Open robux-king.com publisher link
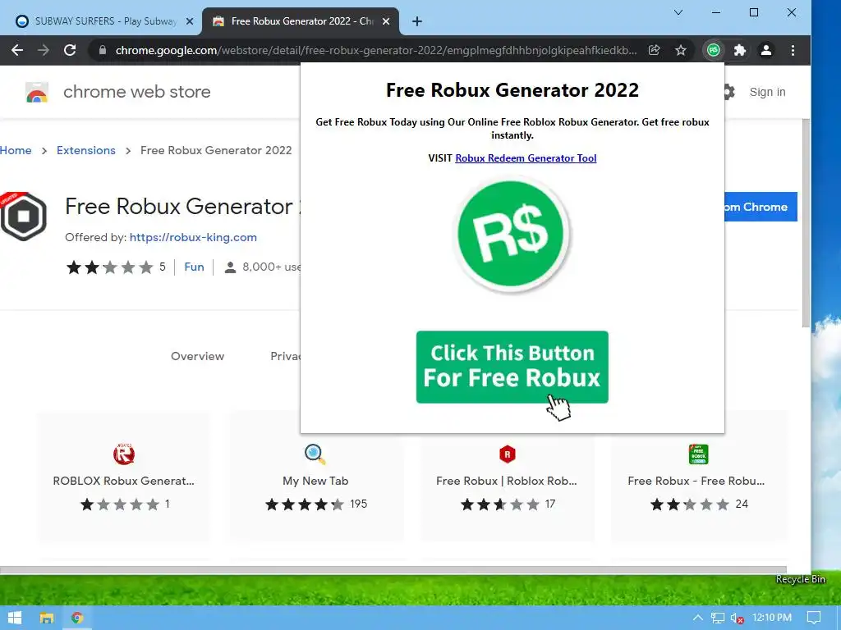 coord(193,237)
